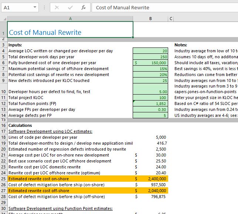Select the 0.30 average FPs cell
Screen dimensions: 238x214
[150, 109]
